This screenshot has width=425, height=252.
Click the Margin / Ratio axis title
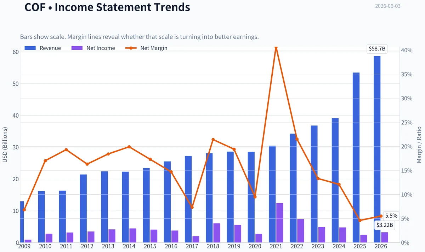coord(420,145)
